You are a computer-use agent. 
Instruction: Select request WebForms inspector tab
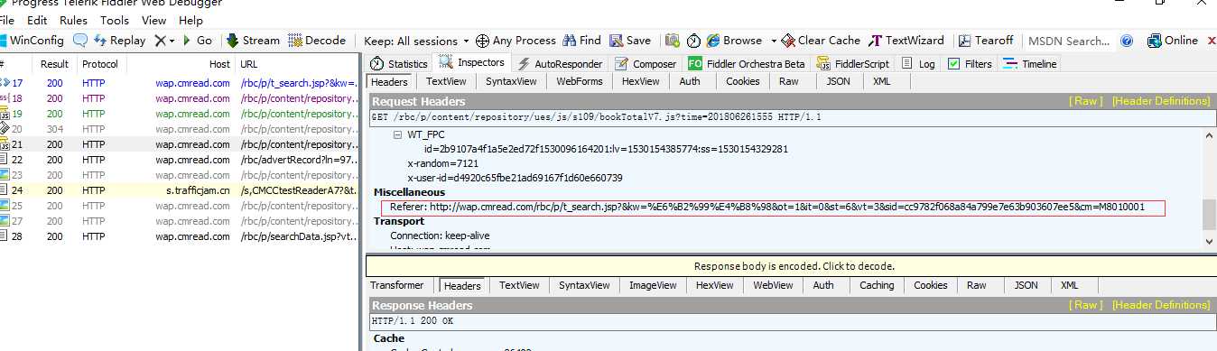tap(579, 81)
